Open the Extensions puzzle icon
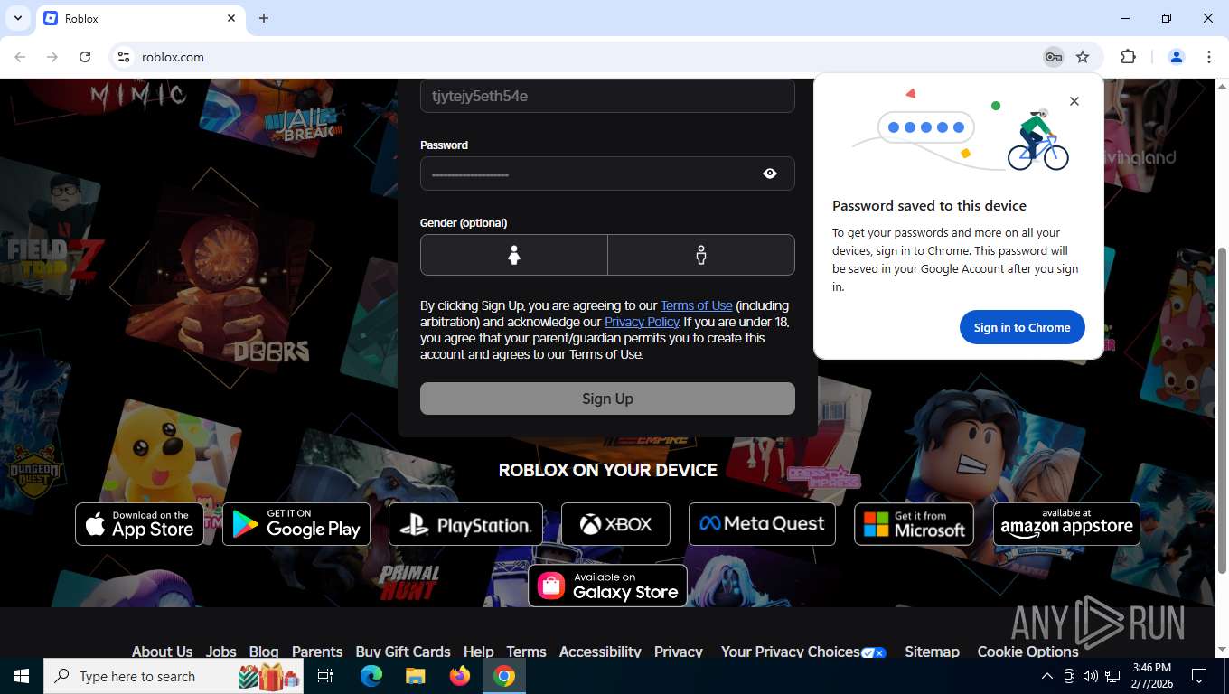The width and height of the screenshot is (1229, 694). [1128, 57]
